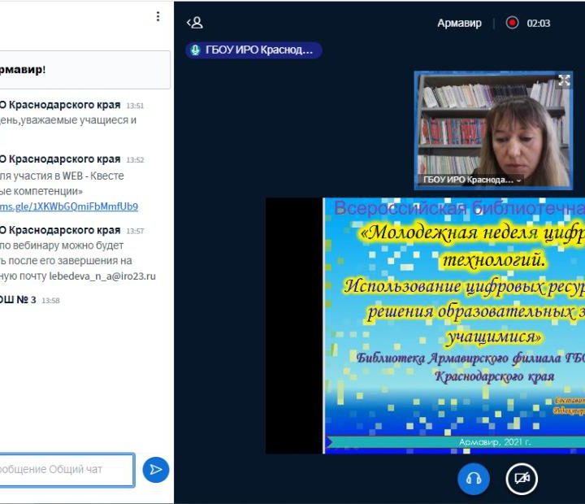
Task: Click the ОШ № 3 user name in chat
Action: click(x=18, y=300)
